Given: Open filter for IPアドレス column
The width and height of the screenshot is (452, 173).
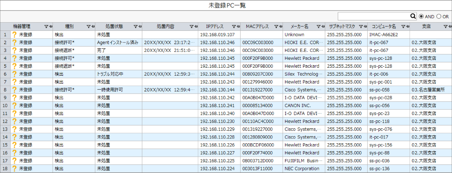Looking at the screenshot, I should [234, 27].
